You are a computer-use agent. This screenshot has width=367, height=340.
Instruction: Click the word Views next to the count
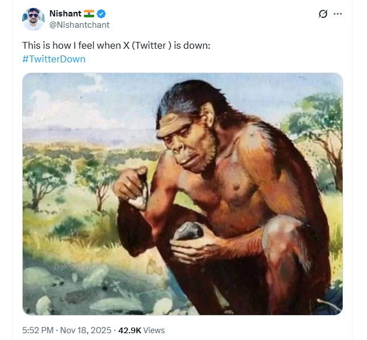point(154,330)
